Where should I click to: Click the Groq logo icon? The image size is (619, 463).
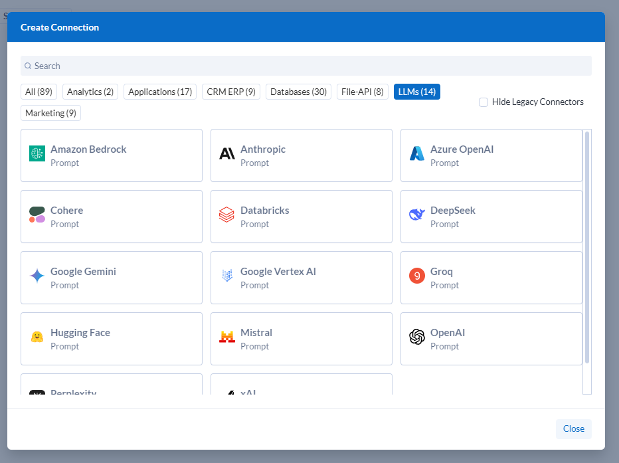417,276
